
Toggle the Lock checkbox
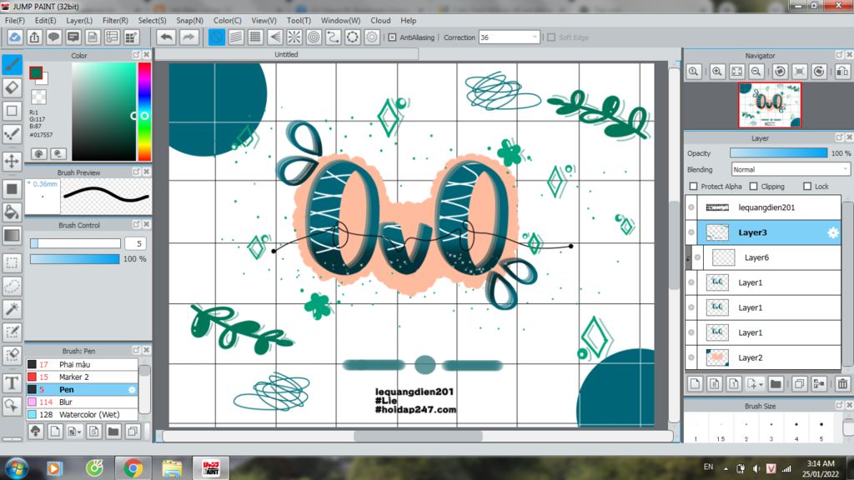tap(807, 186)
